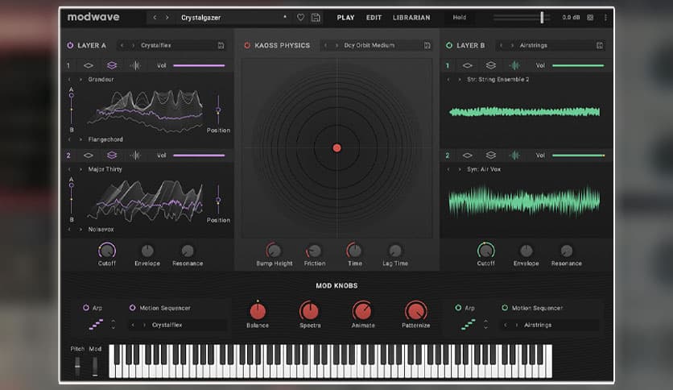
Task: Click the Pitch wheel beside the keyboard
Action: [x=78, y=365]
